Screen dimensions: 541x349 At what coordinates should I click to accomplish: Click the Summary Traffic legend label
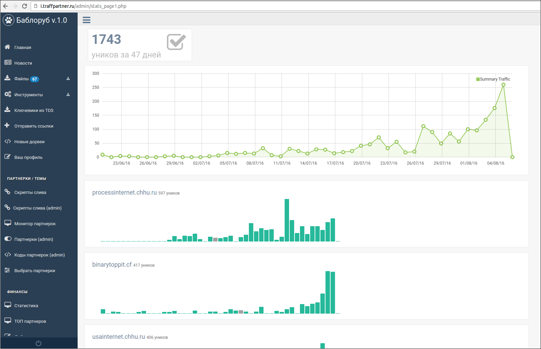coord(495,79)
